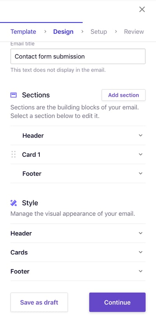This screenshot has width=156, height=317.
Task: Click the chevron between Design and Setup
Action: coord(82,31)
